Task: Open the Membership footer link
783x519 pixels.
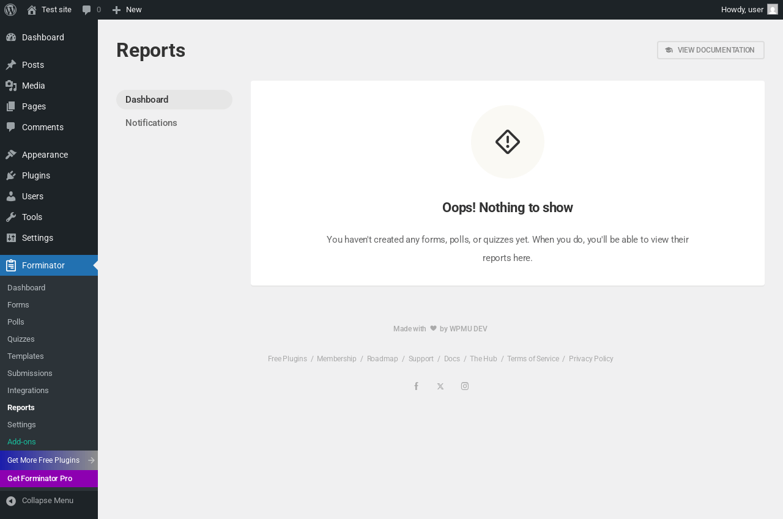Action: (x=336, y=359)
